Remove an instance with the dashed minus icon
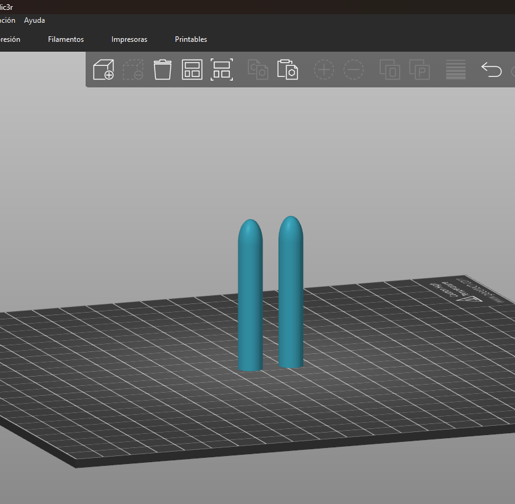Viewport: 515px width, 504px height. point(354,70)
